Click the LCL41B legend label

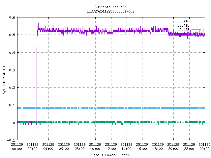(x=183, y=25)
